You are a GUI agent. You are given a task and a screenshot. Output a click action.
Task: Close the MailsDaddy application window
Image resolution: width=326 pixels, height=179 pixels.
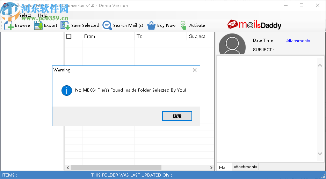click(x=318, y=5)
